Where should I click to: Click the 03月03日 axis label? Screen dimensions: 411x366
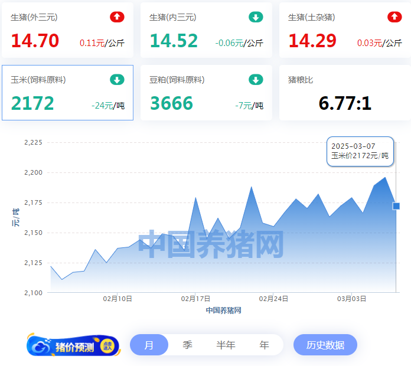(351, 299)
